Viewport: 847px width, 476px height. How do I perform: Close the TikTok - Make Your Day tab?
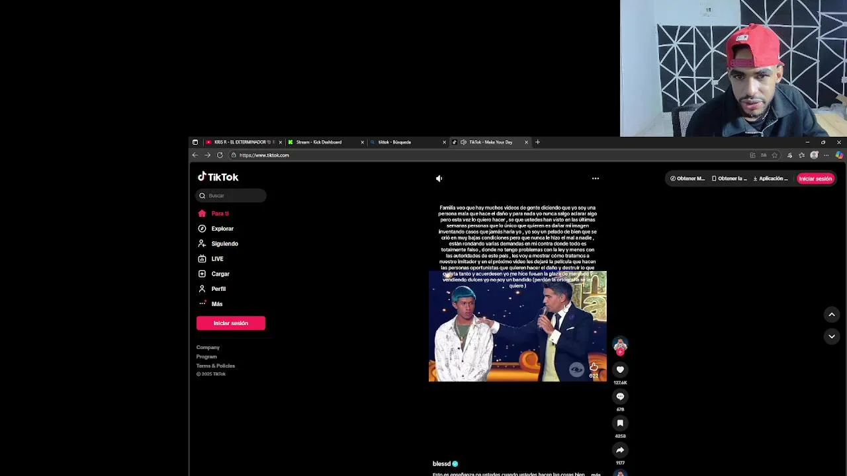click(x=526, y=142)
